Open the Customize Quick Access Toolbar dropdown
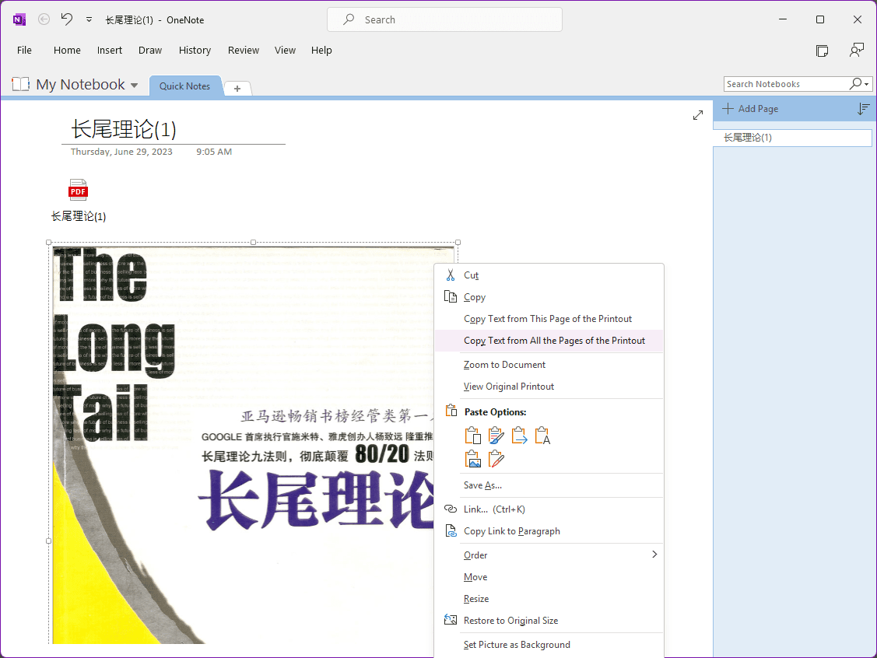 tap(89, 19)
